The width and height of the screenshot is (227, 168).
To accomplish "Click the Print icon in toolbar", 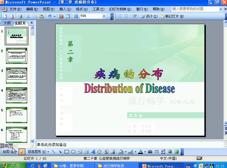I will coord(20,16).
